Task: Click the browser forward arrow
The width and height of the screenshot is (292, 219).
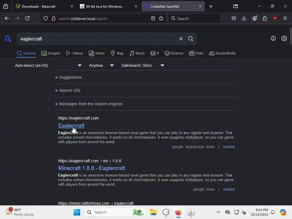Action: 17,18
